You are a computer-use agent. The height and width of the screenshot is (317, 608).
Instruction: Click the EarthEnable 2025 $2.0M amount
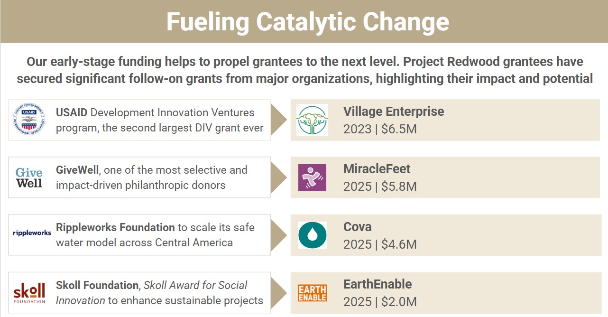pos(380,302)
